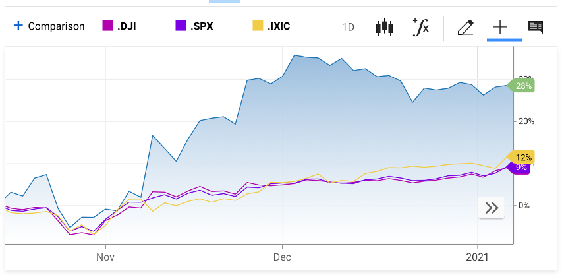Click the double-chevron jump-to-latest button
This screenshot has height=277, width=564.
point(491,208)
